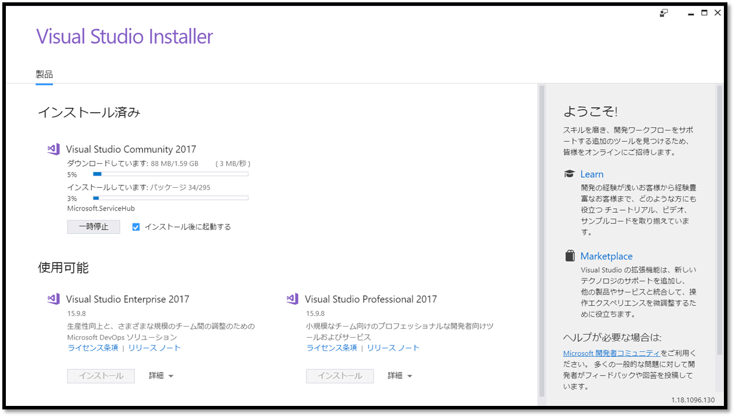Click the 15.9.8 version under Professional 2017
Screen dimensions: 735x417
coord(315,314)
